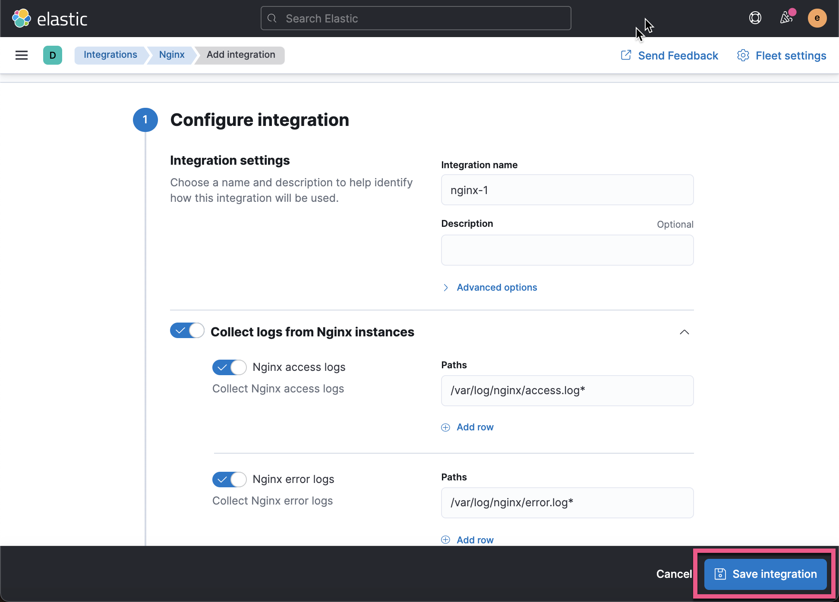Collapse the Collect logs section arrow
Screen dimensions: 839x602
click(x=684, y=332)
